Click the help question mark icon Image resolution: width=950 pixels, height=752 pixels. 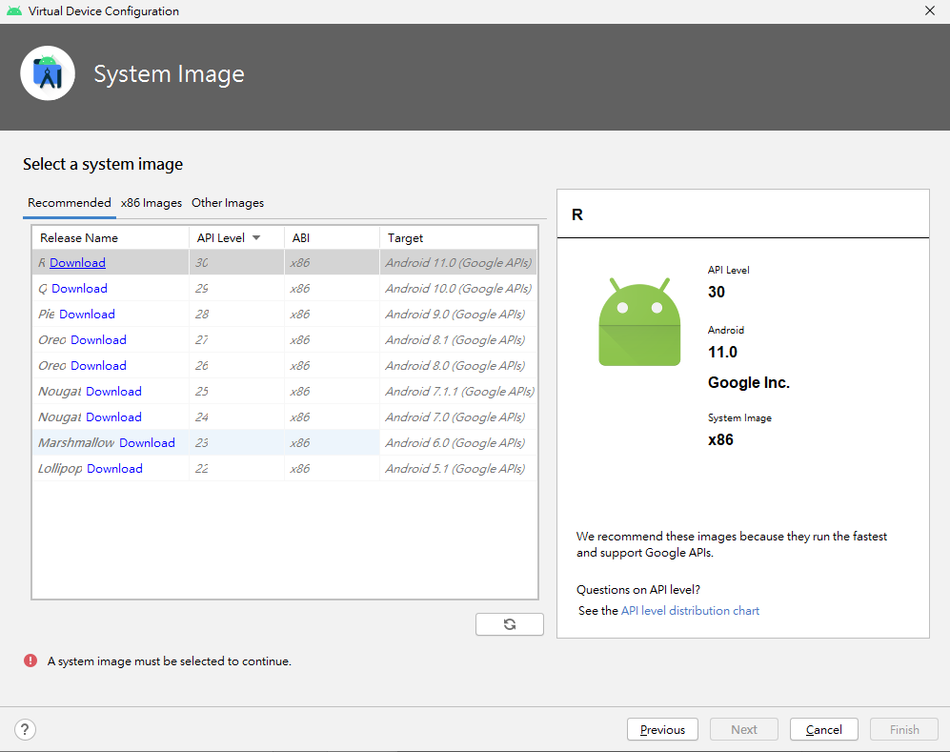click(x=26, y=730)
